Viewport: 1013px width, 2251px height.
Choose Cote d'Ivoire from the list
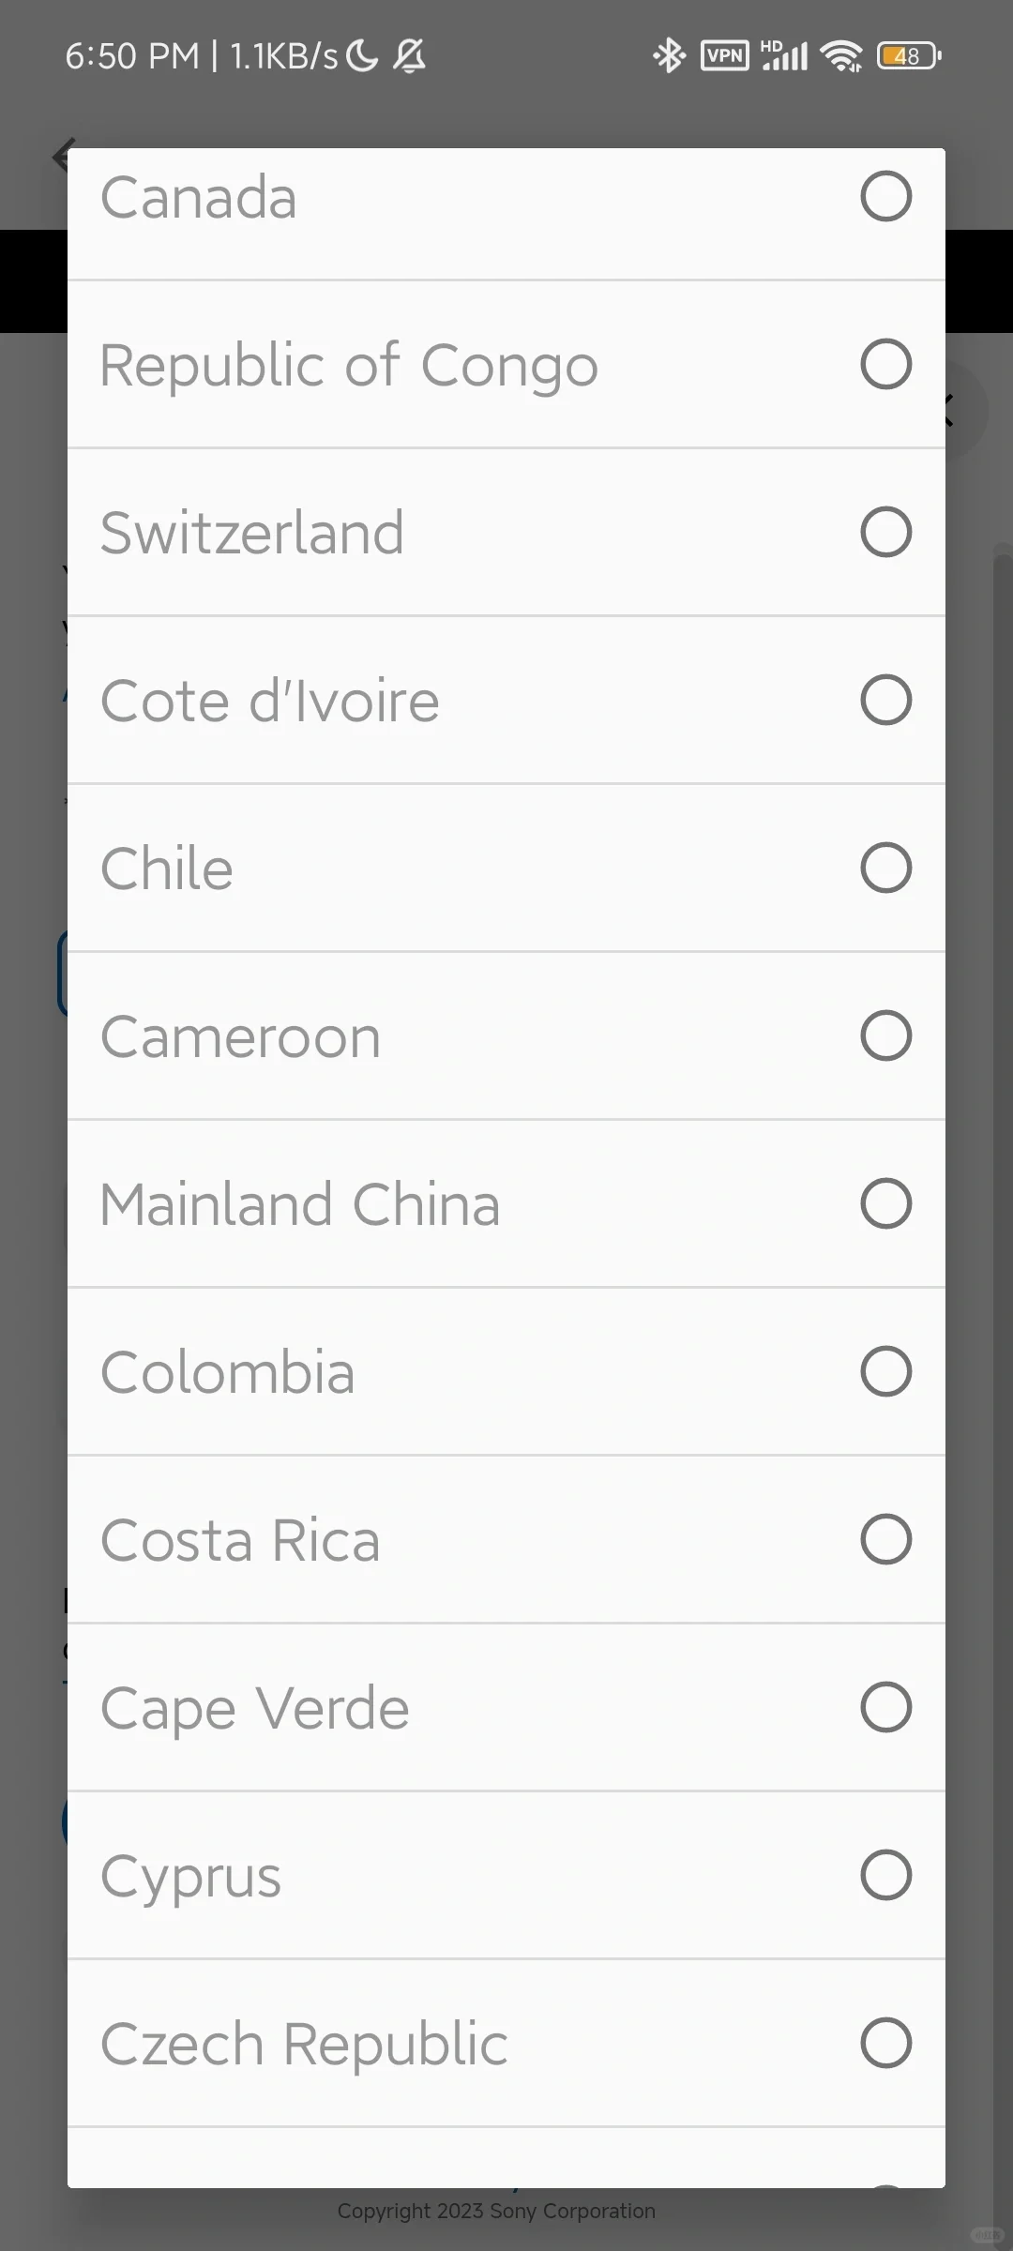coord(270,701)
